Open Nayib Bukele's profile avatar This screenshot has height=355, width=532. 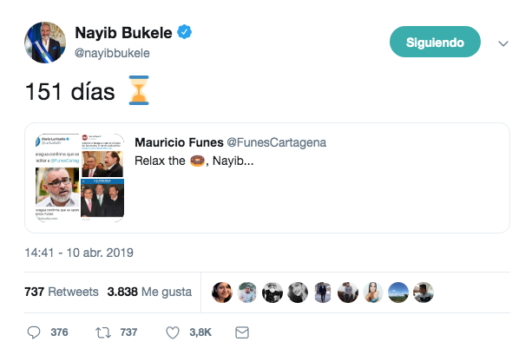[45, 43]
